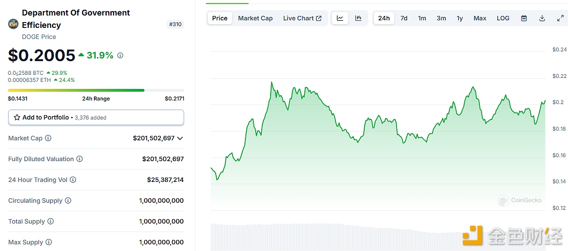Click the Department Of Government Efficiency coin logo

point(13,24)
